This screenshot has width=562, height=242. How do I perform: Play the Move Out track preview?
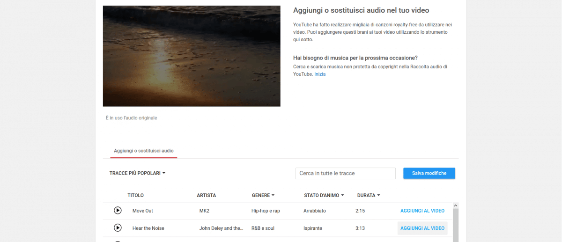point(118,211)
